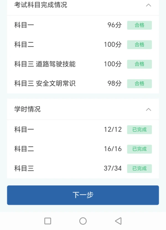
Task: Tap the 合格 badge for 96分 score
Action: (139, 25)
